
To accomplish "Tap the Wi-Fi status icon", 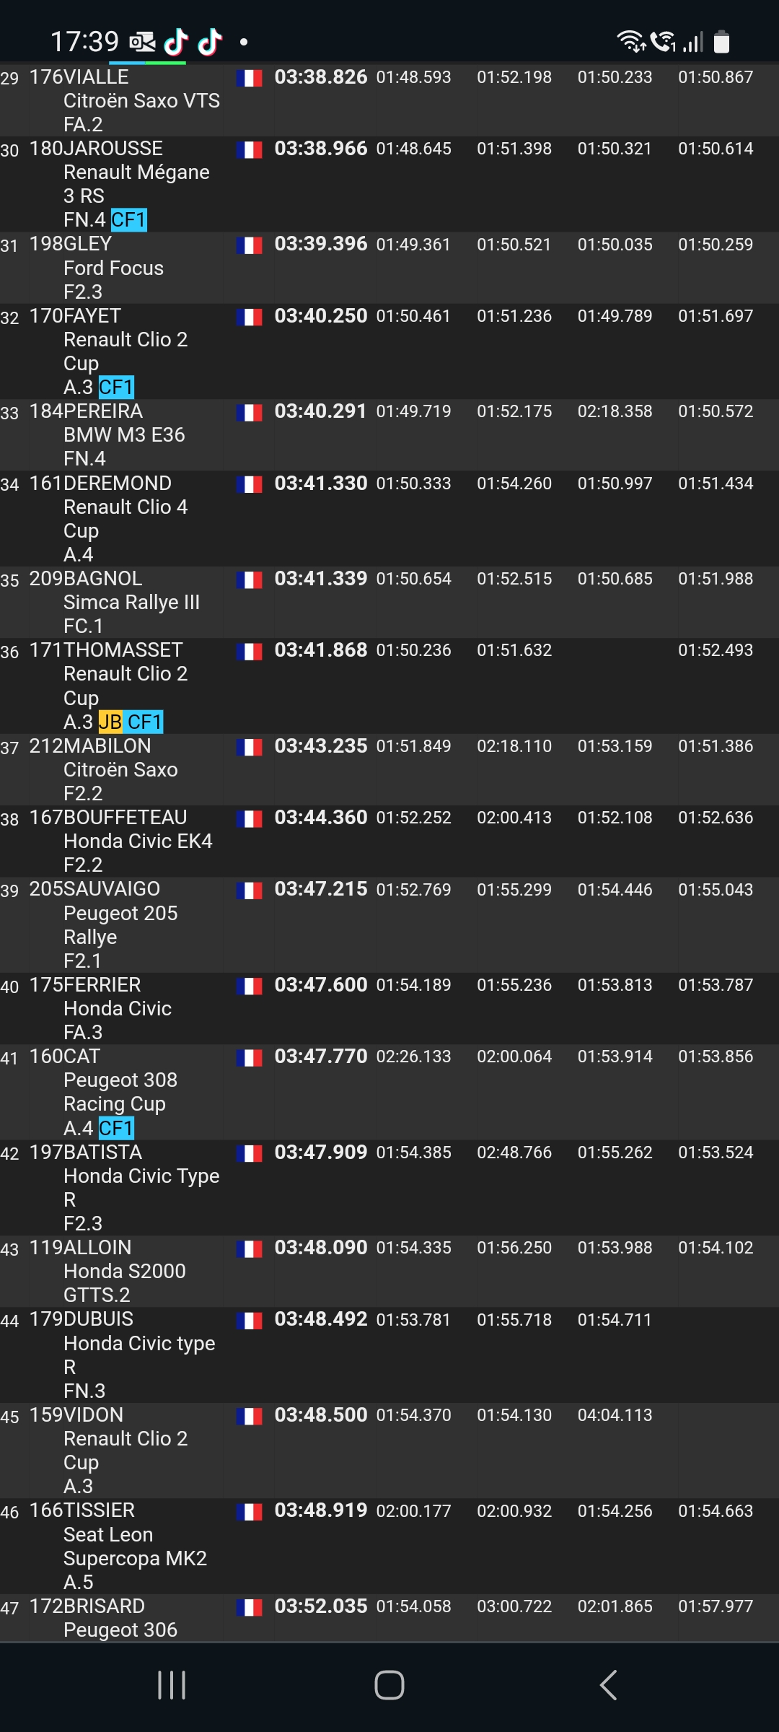I will click(x=631, y=42).
